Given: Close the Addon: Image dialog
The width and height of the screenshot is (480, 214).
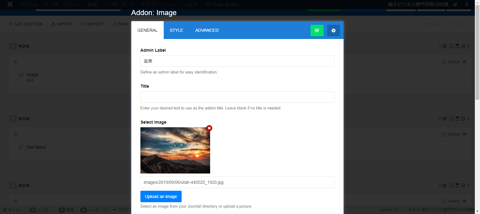Looking at the screenshot, I should (x=334, y=31).
